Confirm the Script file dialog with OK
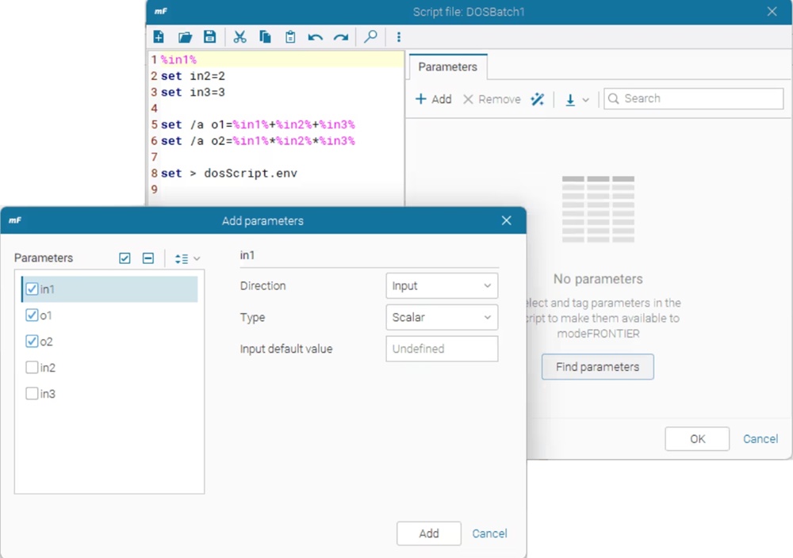Screen dimensions: 793x558 tap(697, 439)
